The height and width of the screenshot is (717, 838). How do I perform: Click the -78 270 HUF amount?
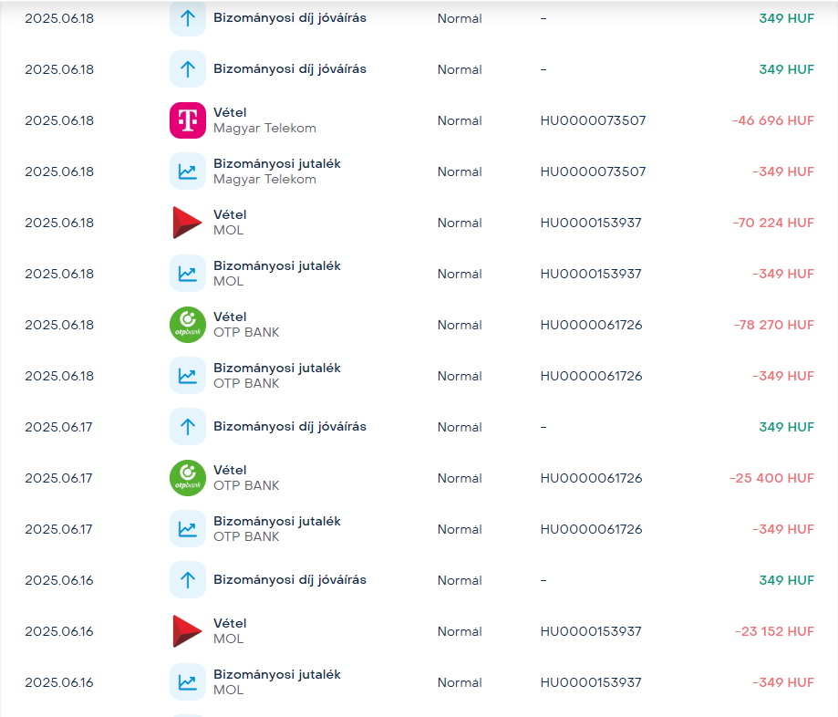[773, 325]
